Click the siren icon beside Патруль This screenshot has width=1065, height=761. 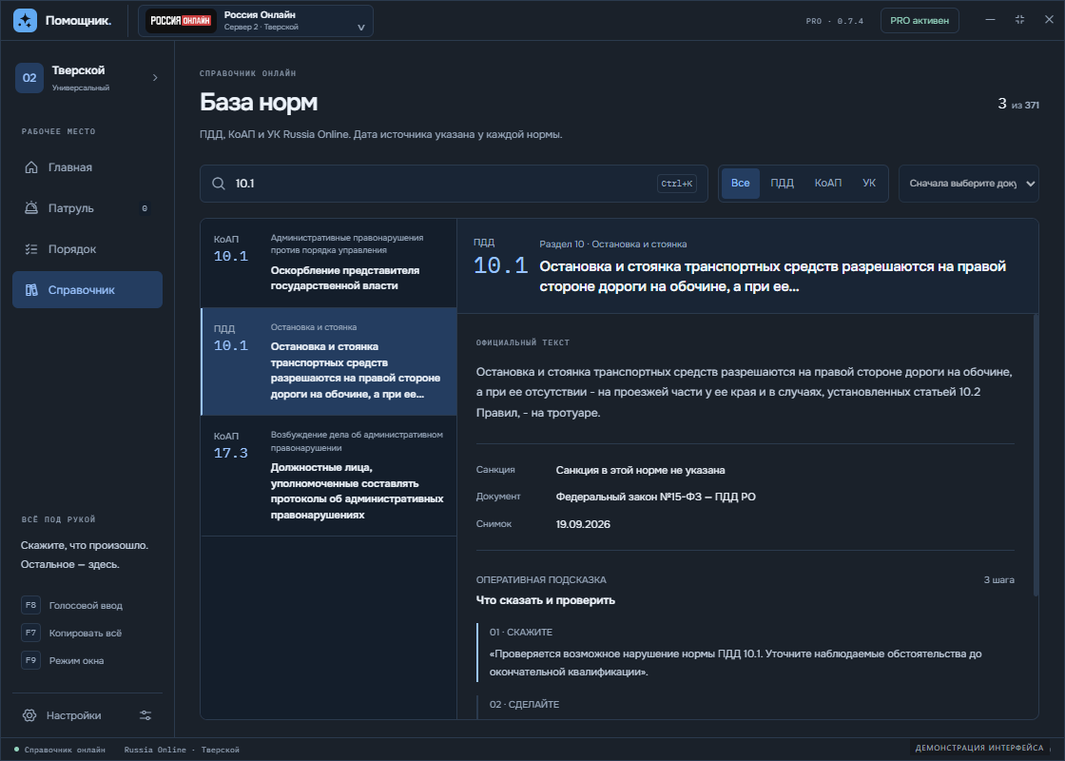coord(31,208)
